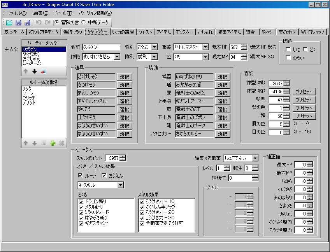
Task: Click the save-as disk icon with star
Action: click(x=27, y=23)
